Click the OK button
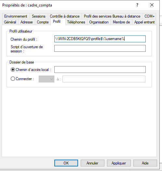Viewport: 162px width, 171px height. click(x=66, y=163)
